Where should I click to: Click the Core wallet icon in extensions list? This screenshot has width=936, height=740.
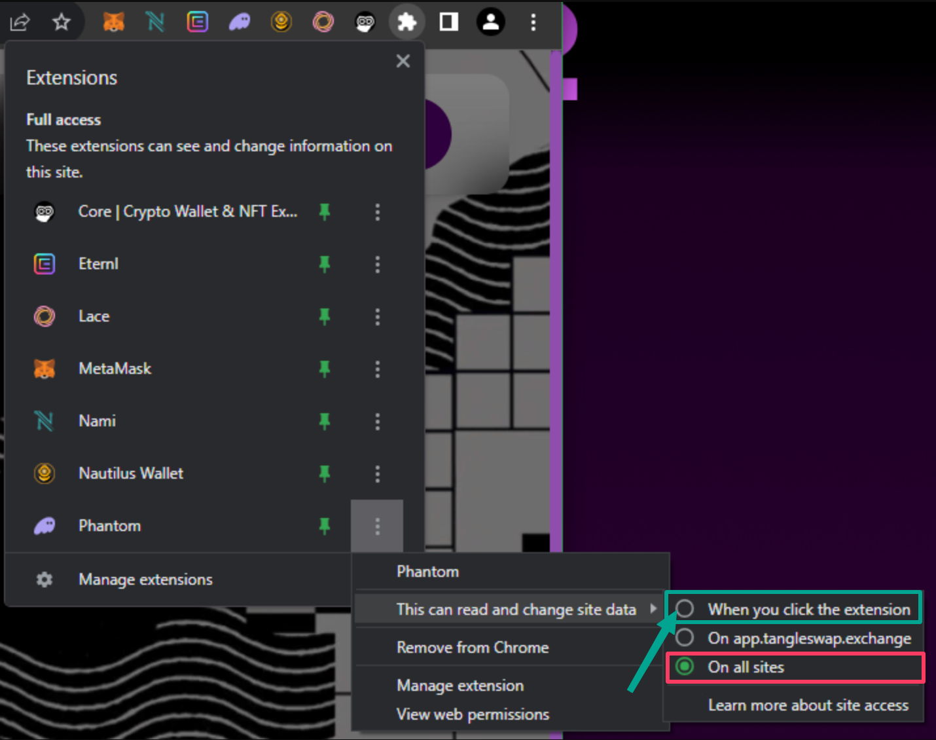click(x=45, y=212)
